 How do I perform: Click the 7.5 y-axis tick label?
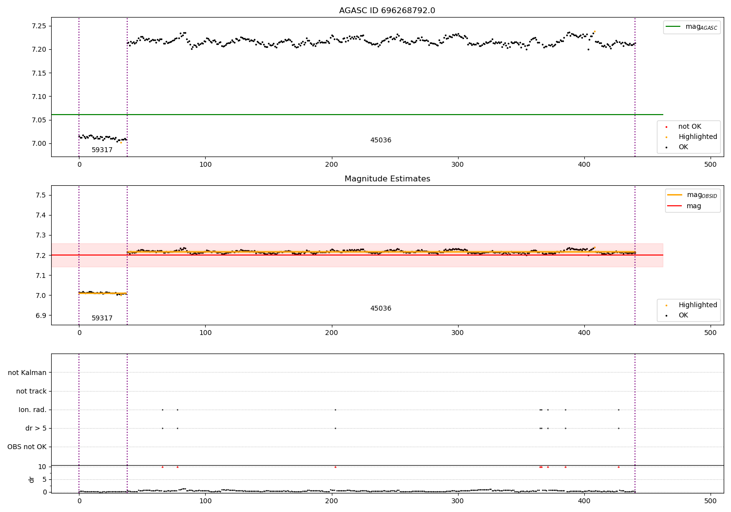pyautogui.click(x=41, y=195)
